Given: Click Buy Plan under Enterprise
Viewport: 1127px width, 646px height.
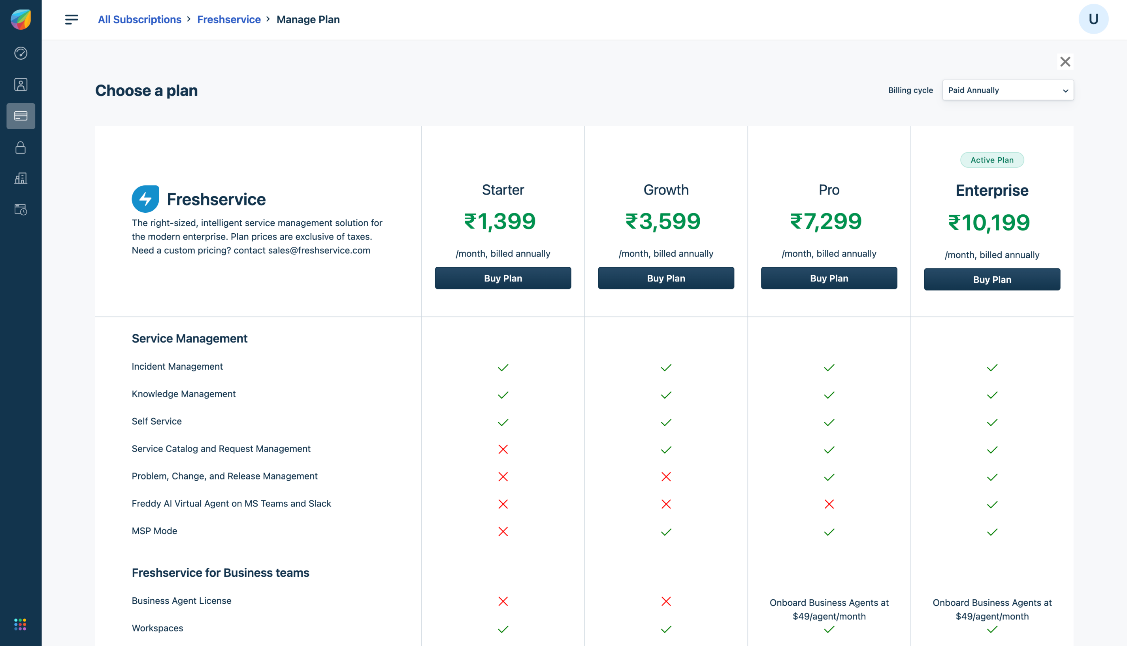Looking at the screenshot, I should pyautogui.click(x=992, y=280).
